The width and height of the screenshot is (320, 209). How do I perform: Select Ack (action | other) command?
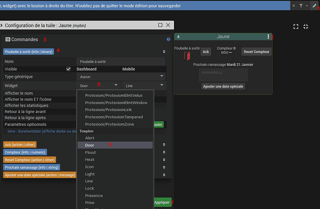click(x=20, y=145)
